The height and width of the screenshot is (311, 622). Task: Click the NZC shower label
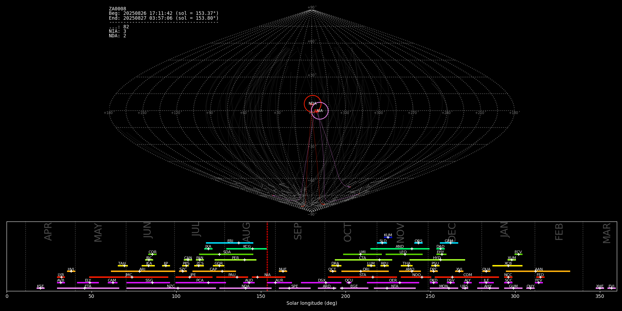coord(171,286)
